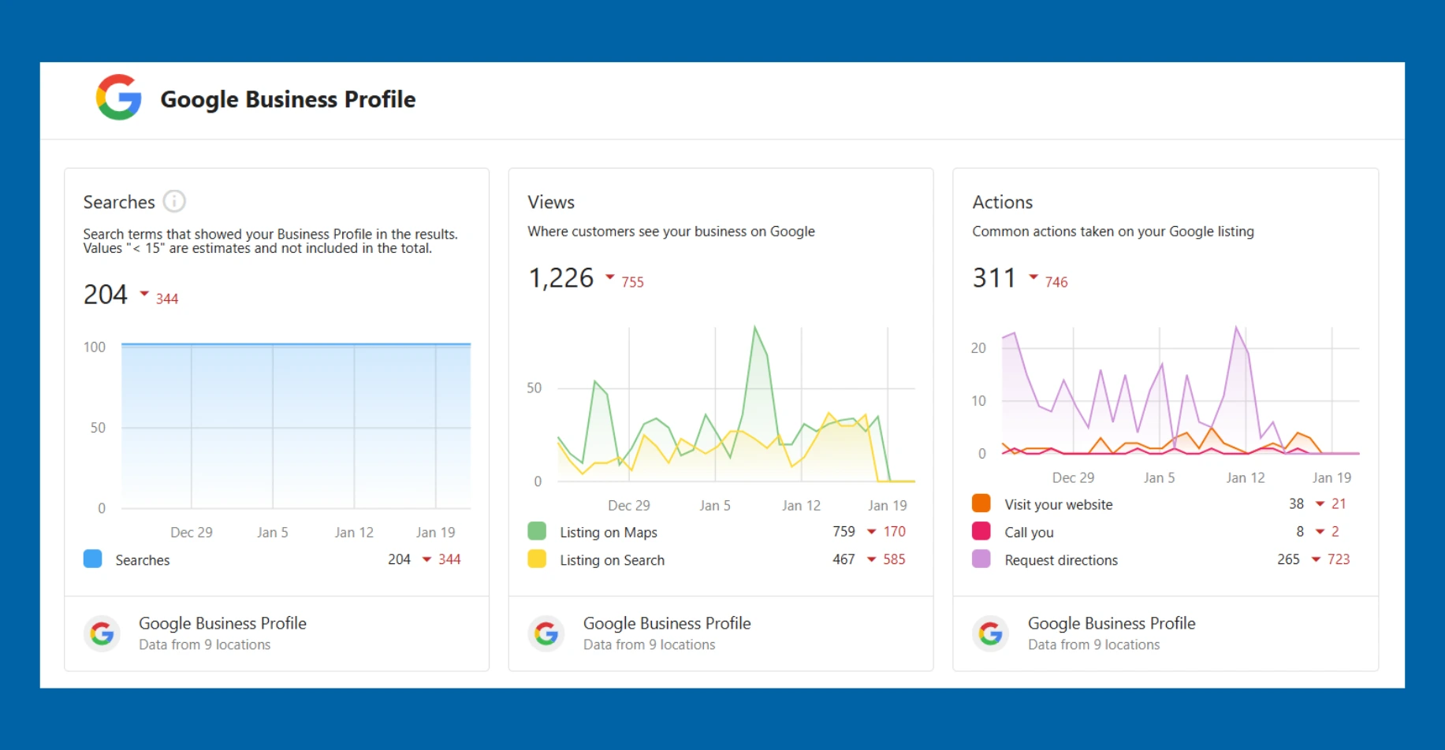The width and height of the screenshot is (1445, 750).
Task: Open the Searches info tooltip icon
Action: point(174,202)
